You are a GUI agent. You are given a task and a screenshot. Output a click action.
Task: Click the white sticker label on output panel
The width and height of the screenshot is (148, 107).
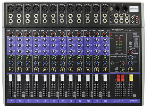(x=134, y=9)
